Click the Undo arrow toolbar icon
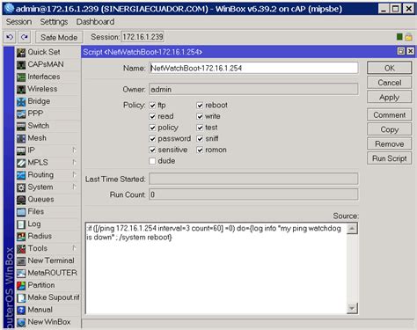Image resolution: width=417 pixels, height=330 pixels. (10, 37)
